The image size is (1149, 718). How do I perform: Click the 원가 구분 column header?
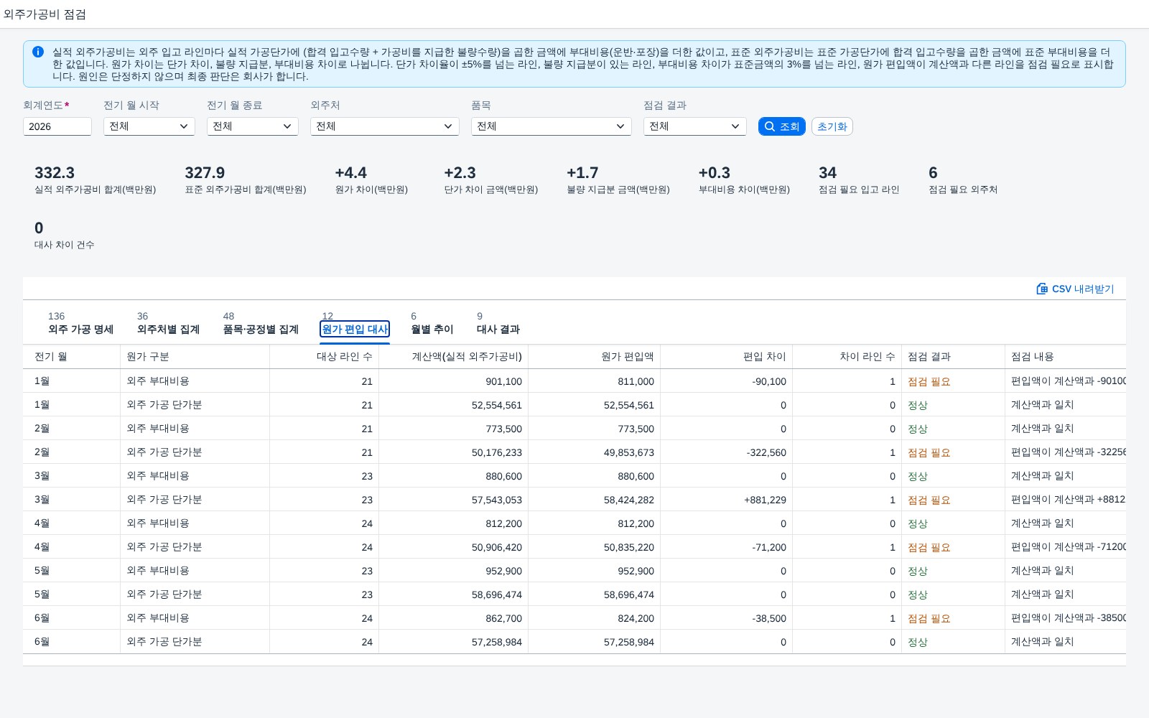[x=195, y=357]
